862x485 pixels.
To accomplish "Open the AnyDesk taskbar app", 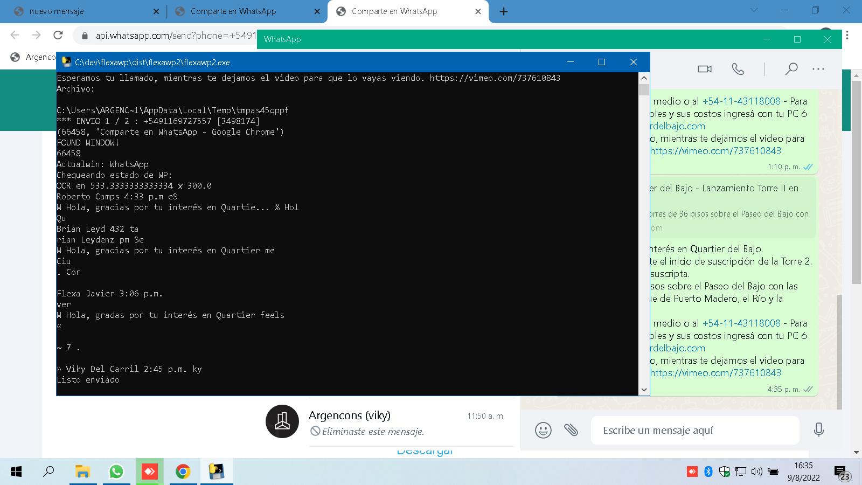I will (x=149, y=472).
